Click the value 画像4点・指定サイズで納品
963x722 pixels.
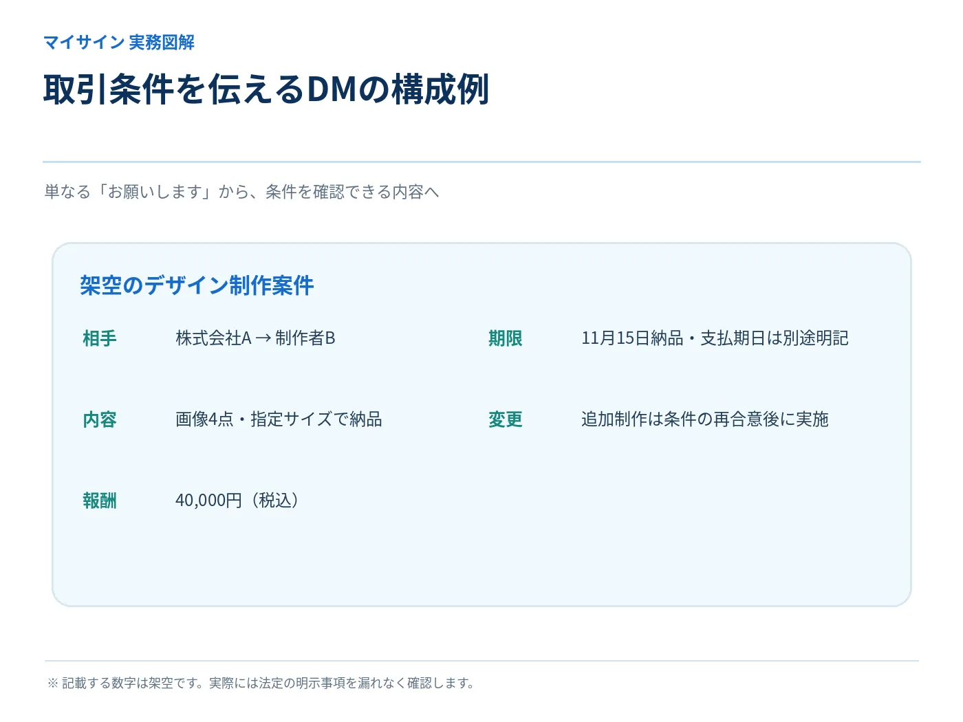279,419
